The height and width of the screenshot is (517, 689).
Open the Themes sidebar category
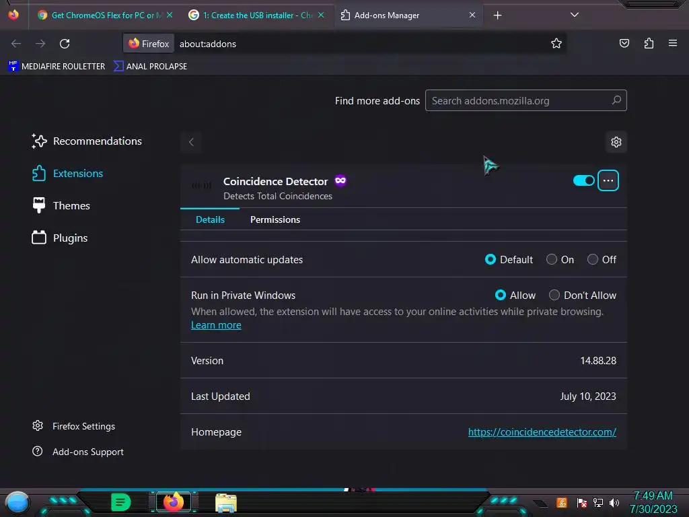(x=61, y=206)
